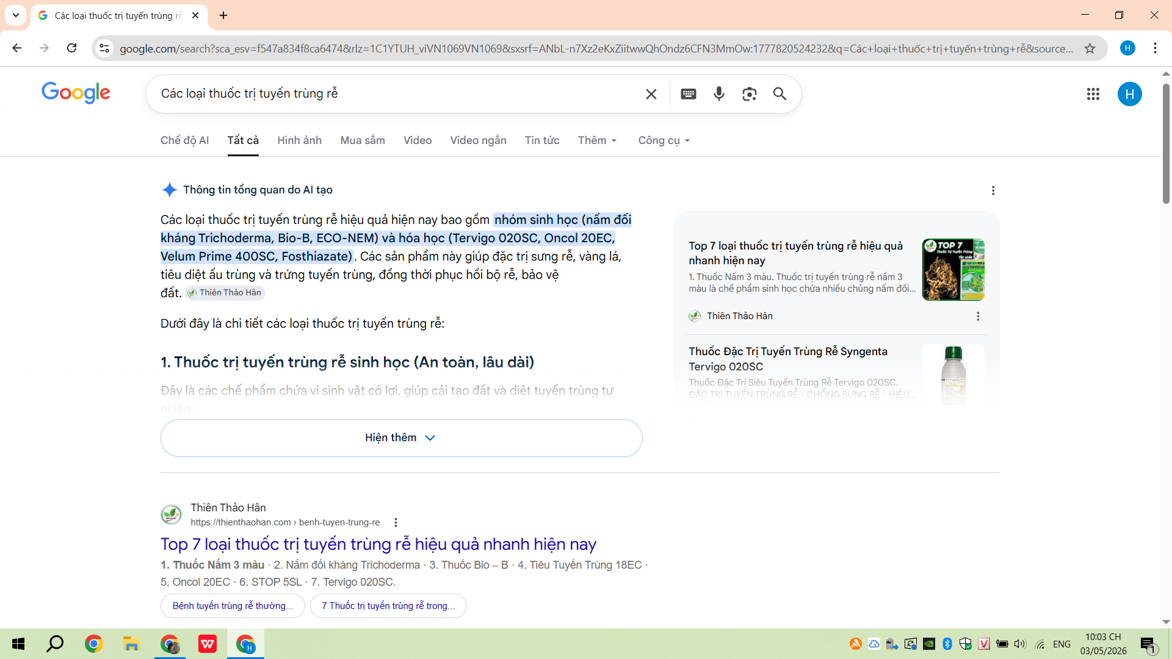Click the ENG input language indicator

click(1062, 644)
